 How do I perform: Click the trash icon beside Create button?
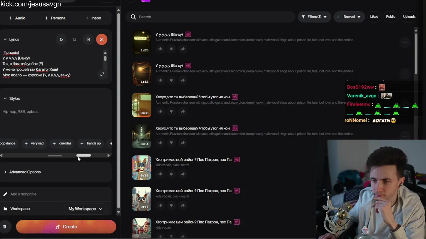point(5,227)
